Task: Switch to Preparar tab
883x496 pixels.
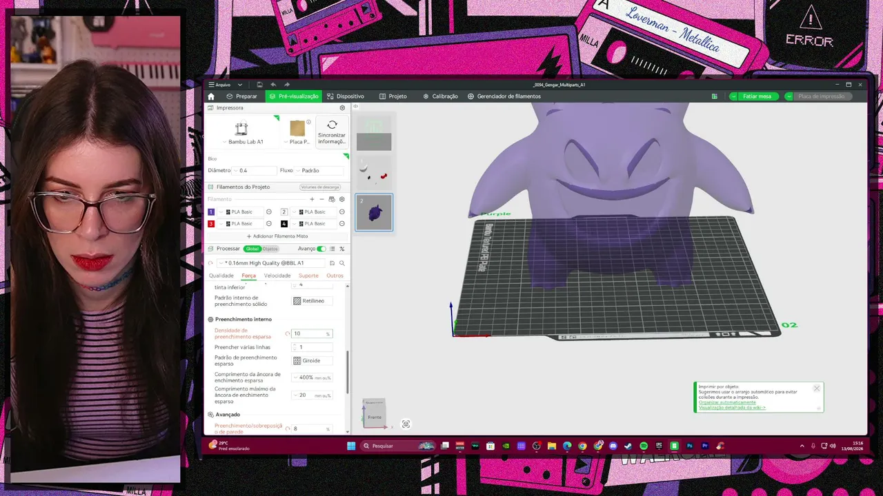Action: click(x=241, y=96)
